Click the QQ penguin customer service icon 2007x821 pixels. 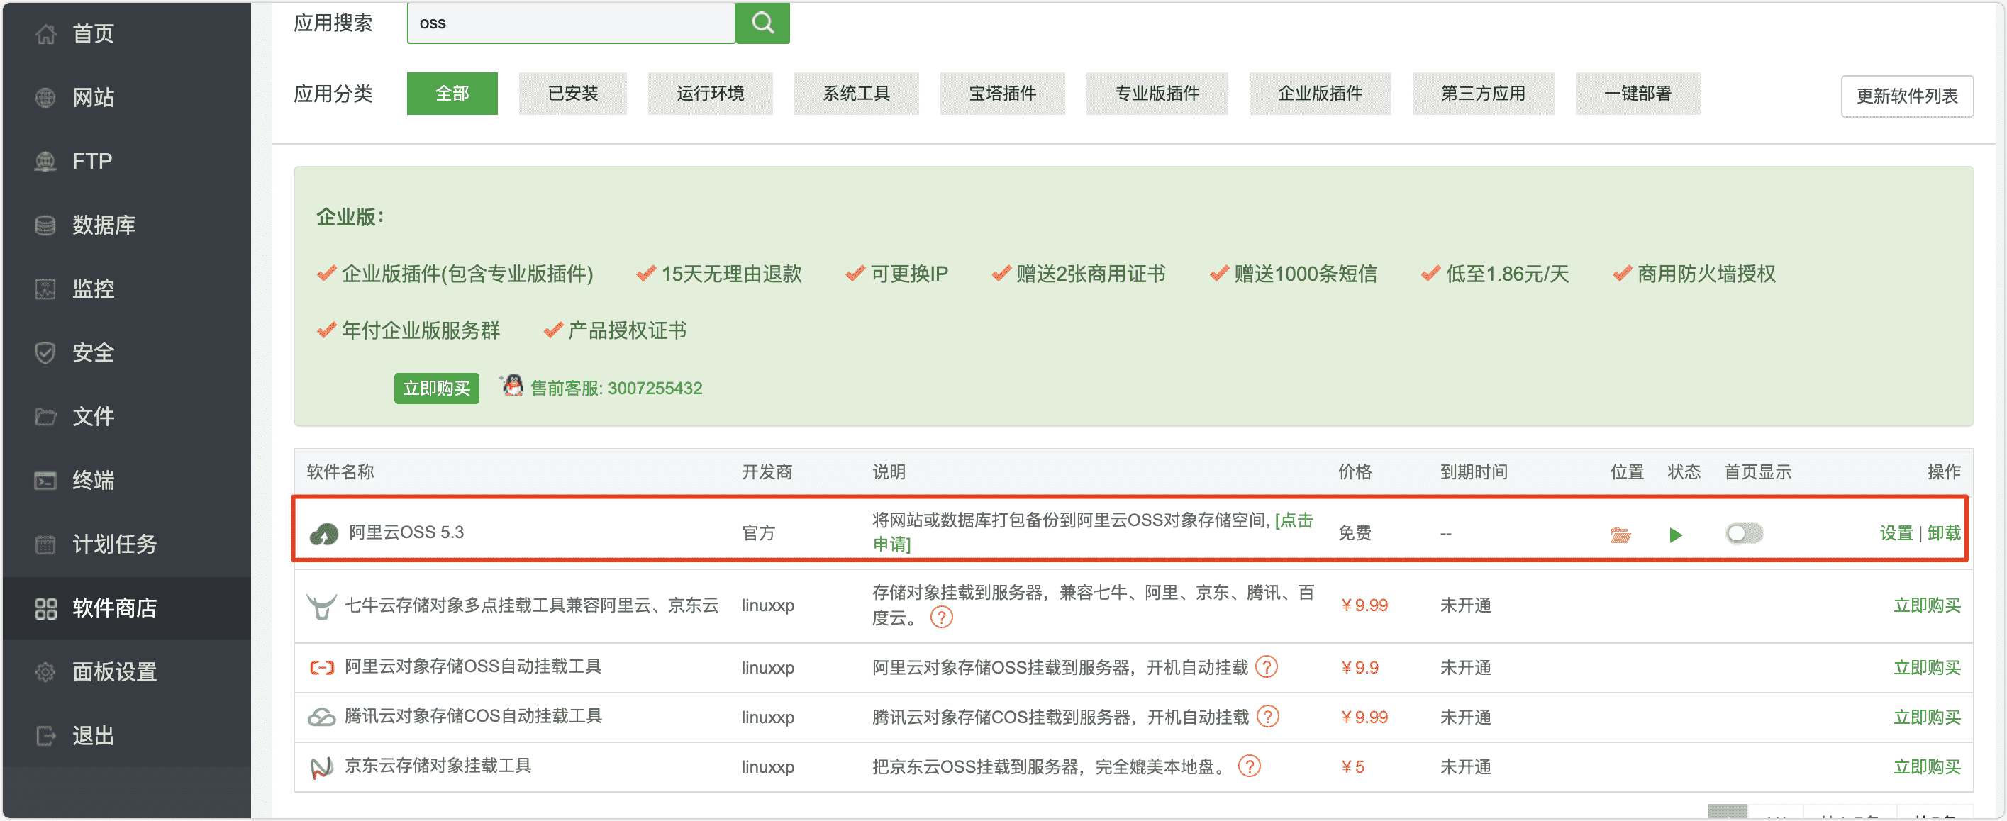[512, 385]
